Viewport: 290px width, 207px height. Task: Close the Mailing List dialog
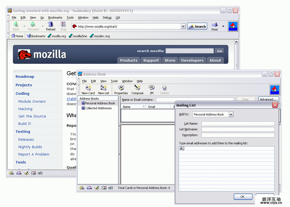[x=275, y=105]
